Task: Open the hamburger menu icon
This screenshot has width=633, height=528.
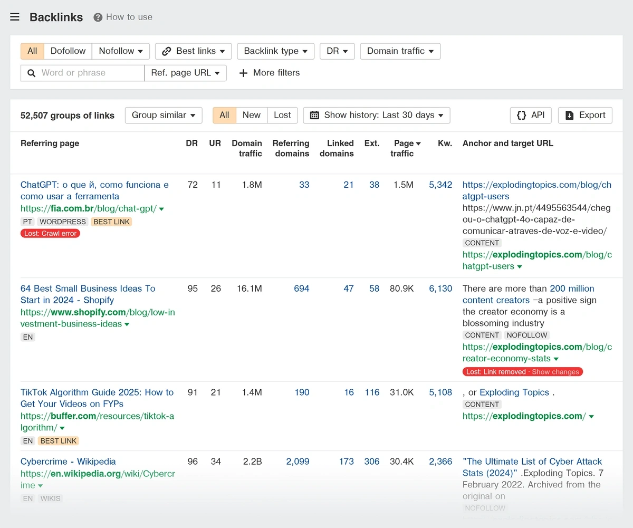Action: click(x=15, y=17)
